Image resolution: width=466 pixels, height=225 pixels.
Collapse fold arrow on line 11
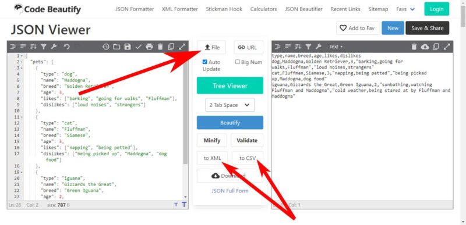22,117
